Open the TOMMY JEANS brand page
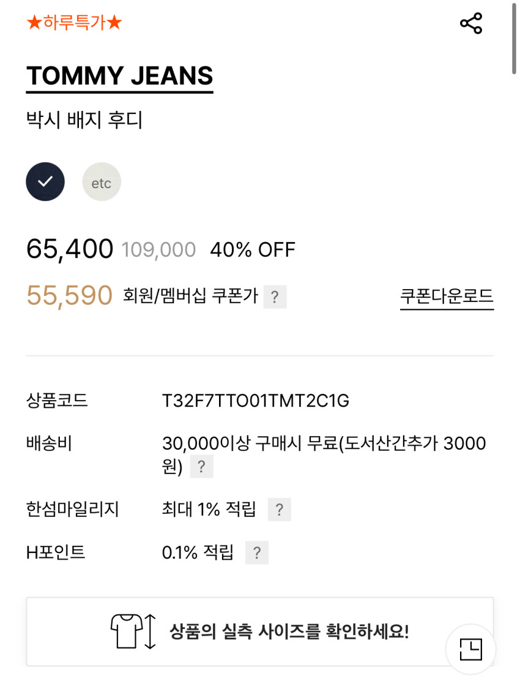The width and height of the screenshot is (520, 686). (x=119, y=76)
